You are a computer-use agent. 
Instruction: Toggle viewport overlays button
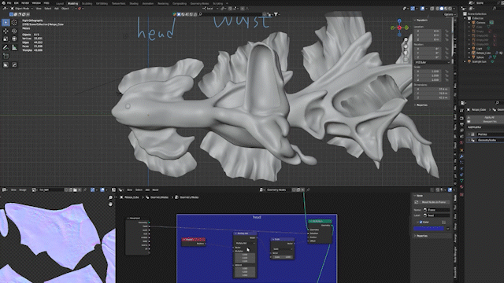click(423, 9)
